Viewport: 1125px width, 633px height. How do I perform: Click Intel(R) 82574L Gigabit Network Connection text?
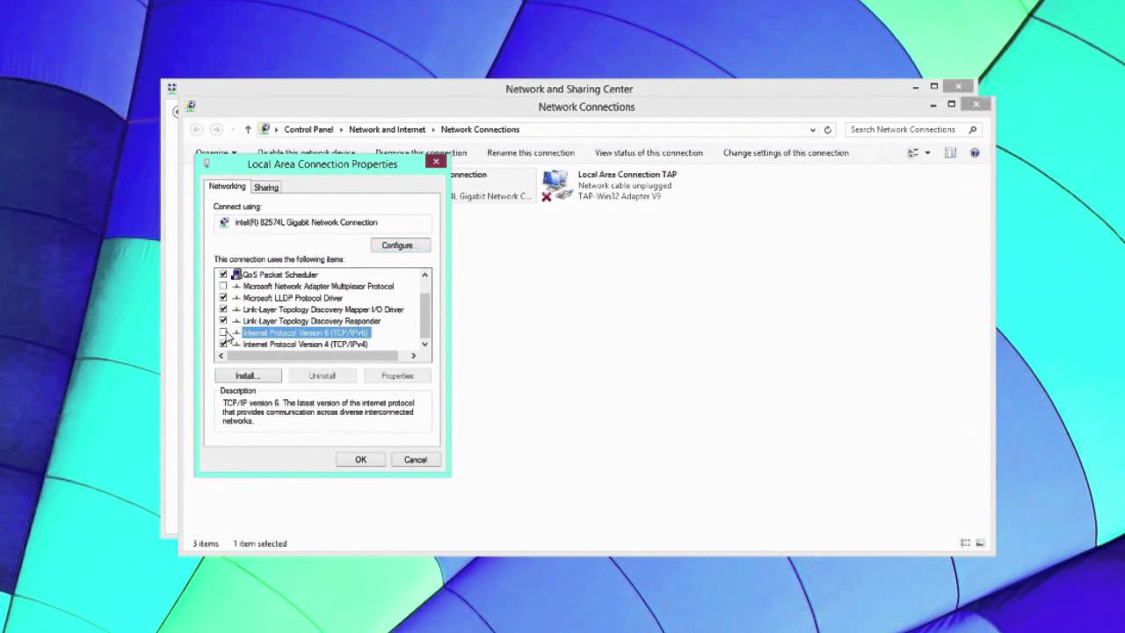coord(306,222)
